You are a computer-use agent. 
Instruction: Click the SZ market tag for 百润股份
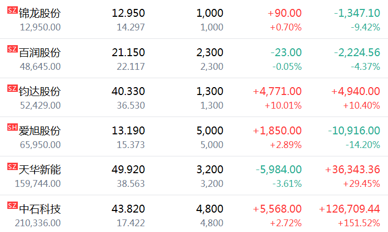12,49
